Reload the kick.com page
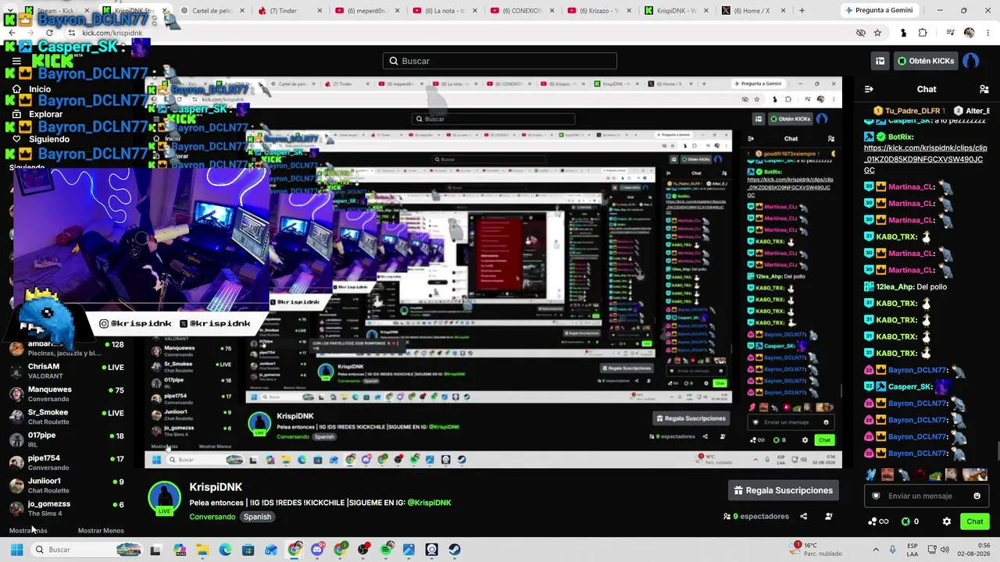Viewport: 1000px width, 562px height. [49, 33]
